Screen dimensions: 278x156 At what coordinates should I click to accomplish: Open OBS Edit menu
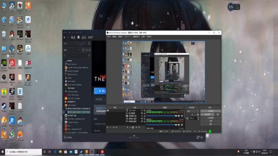pos(115,37)
